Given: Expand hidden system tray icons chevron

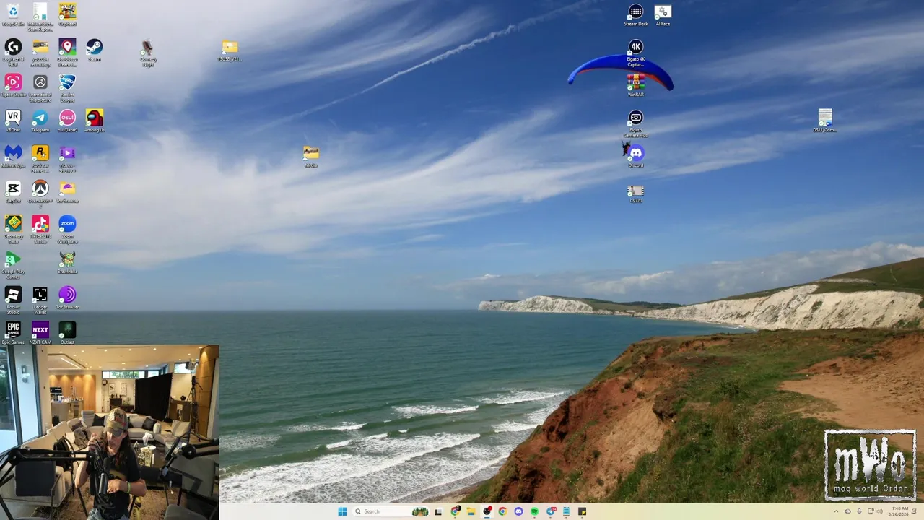Looking at the screenshot, I should pos(836,511).
